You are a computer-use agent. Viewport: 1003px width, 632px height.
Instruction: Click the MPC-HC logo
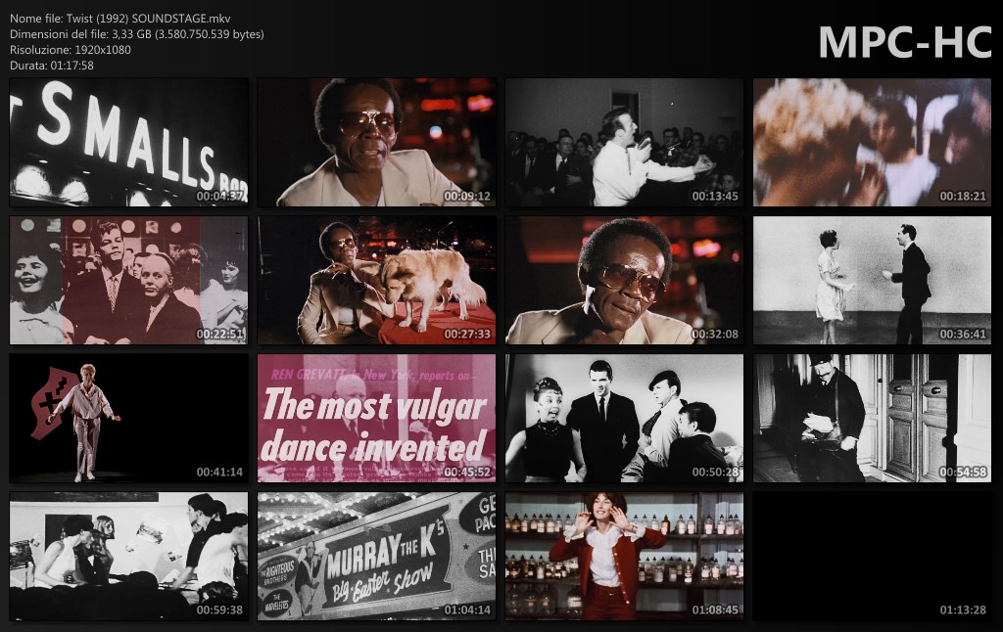click(x=904, y=42)
